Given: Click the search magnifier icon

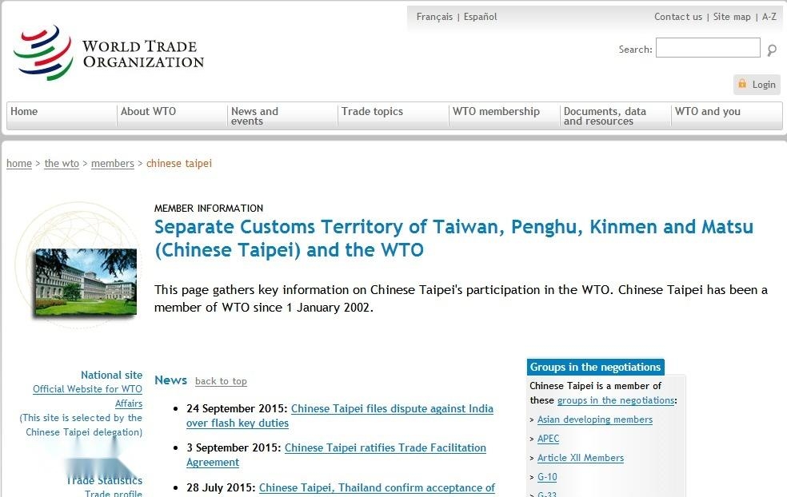Looking at the screenshot, I should coord(772,50).
